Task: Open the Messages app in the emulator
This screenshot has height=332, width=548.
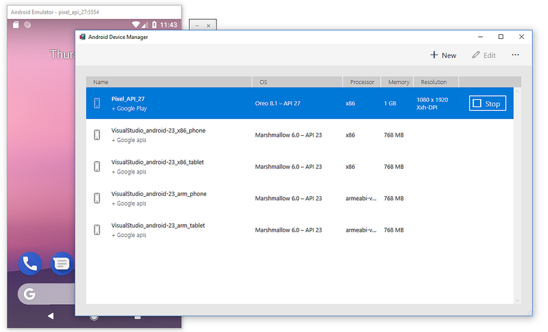Action: coord(62,263)
